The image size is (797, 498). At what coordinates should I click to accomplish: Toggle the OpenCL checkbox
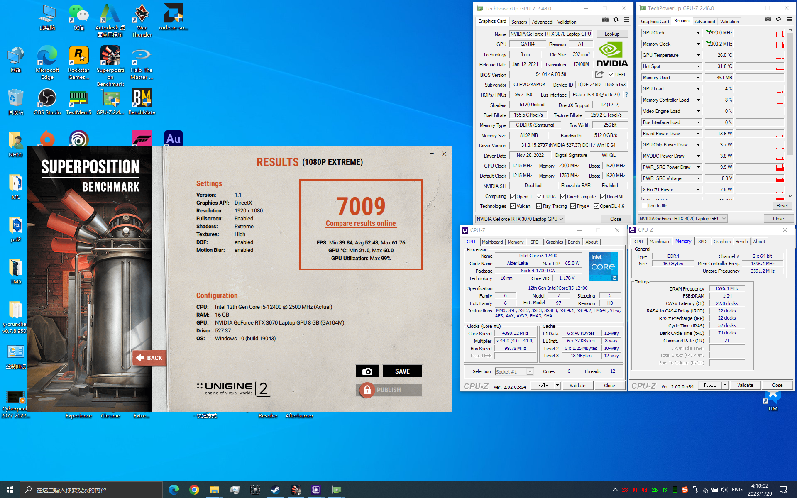(x=513, y=197)
